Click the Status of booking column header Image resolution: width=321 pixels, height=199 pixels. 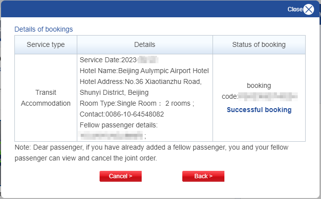(x=259, y=45)
